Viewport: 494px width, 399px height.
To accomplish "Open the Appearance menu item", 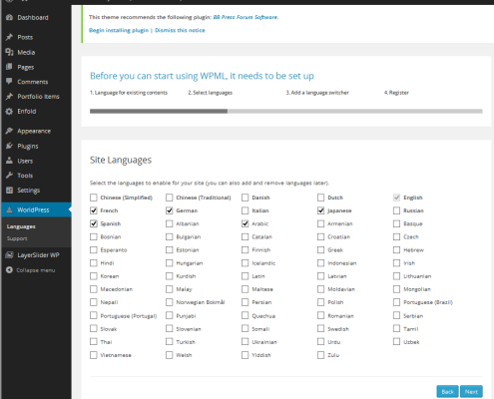I will pyautogui.click(x=34, y=131).
